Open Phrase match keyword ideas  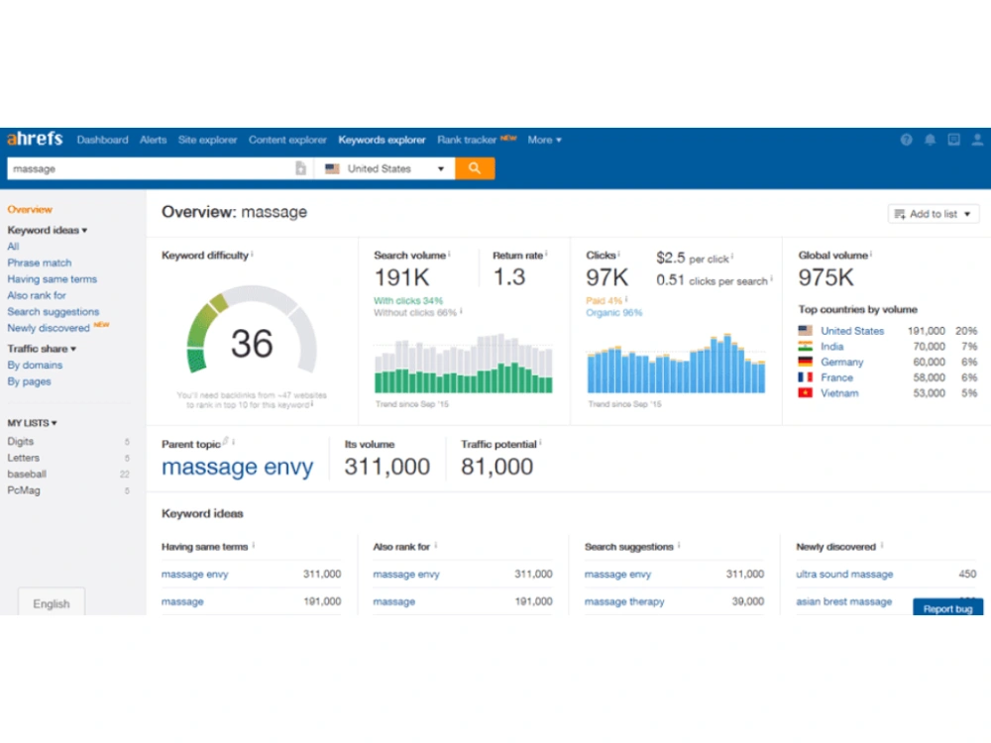click(x=40, y=263)
